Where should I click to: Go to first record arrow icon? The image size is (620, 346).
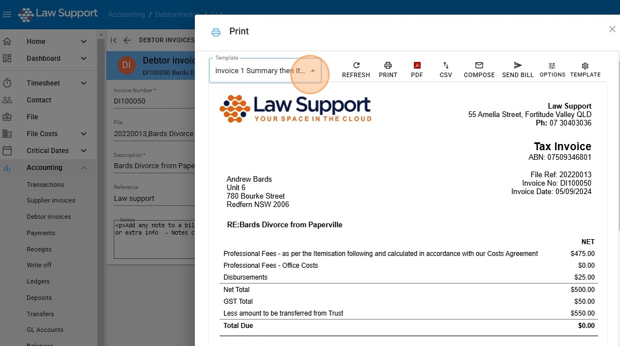pos(114,40)
